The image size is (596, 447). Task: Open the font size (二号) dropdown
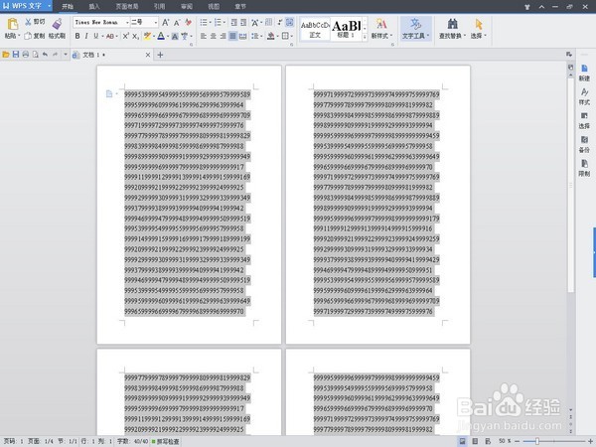point(156,23)
